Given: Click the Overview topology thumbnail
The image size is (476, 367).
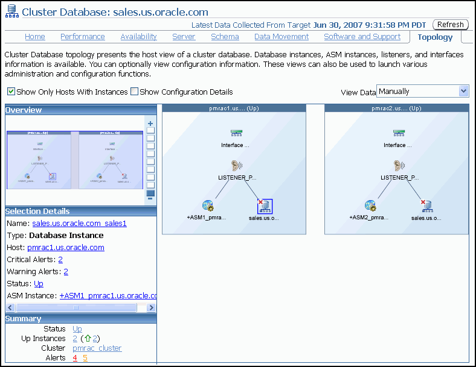Looking at the screenshot, I should [x=75, y=160].
